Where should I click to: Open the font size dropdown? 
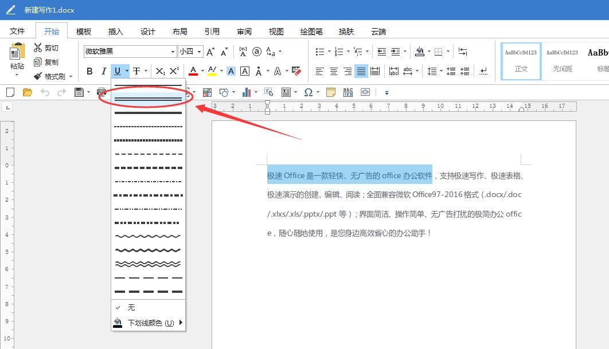click(189, 52)
